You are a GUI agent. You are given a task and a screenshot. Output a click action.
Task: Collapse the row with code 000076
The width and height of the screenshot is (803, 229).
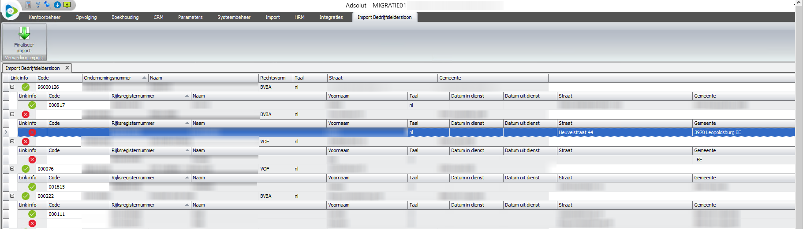pyautogui.click(x=12, y=169)
